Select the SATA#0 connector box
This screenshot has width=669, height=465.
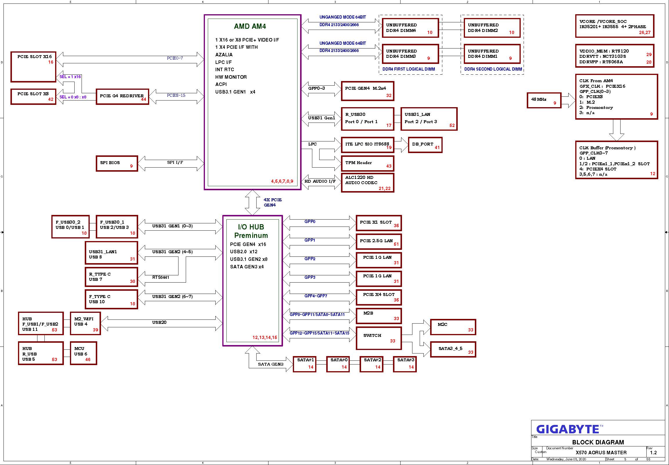[x=338, y=364]
